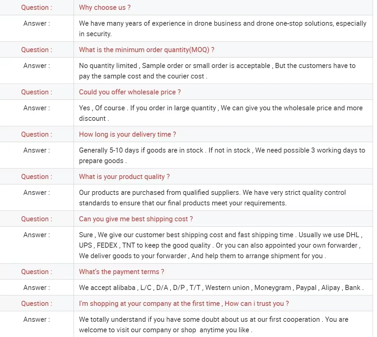Viewport: 377px width, 337px height.
Task: Select the minimum order quantity (MOQ) question
Action: click(x=146, y=50)
